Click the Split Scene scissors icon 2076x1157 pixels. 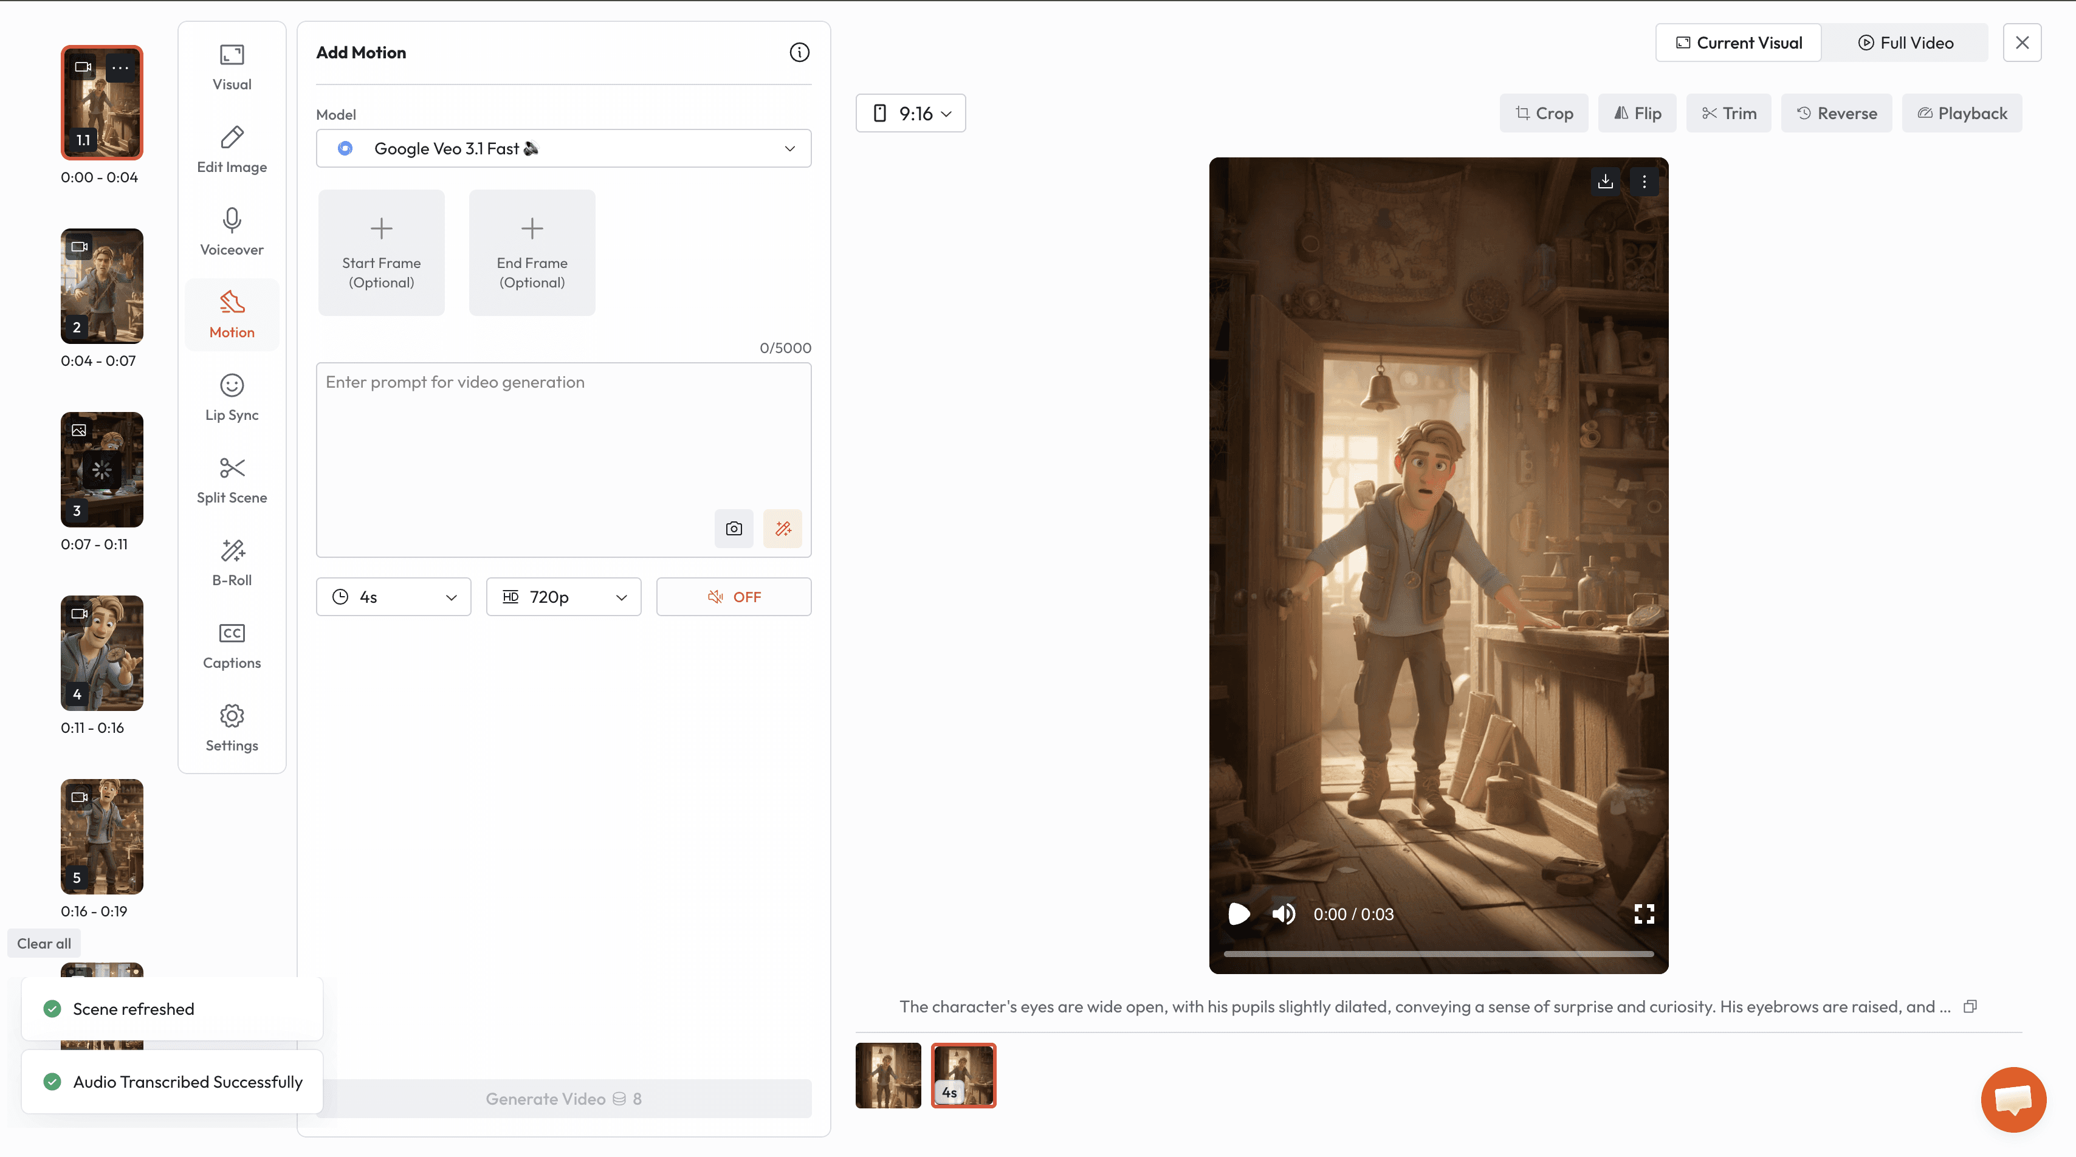click(x=232, y=468)
